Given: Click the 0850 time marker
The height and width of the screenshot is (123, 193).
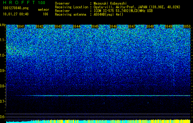Looking at the screenshot, I should tap(187, 26).
